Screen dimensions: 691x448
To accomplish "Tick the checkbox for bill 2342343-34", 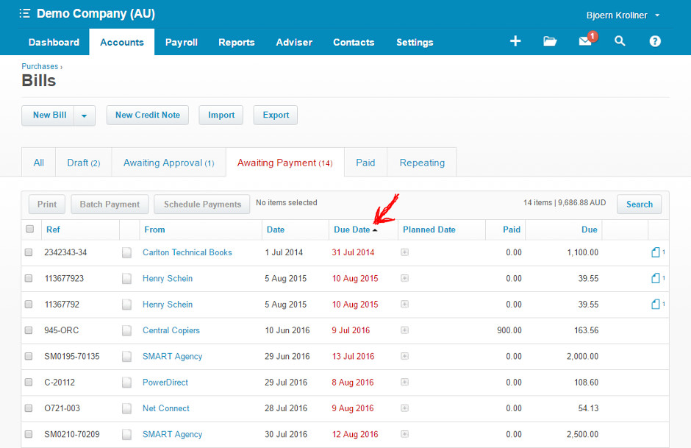I will pos(29,252).
